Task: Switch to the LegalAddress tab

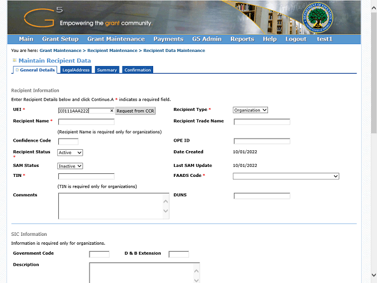Action: click(x=76, y=70)
